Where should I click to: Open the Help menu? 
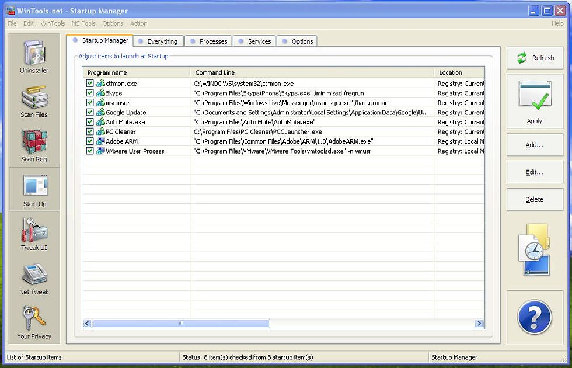pyautogui.click(x=557, y=23)
